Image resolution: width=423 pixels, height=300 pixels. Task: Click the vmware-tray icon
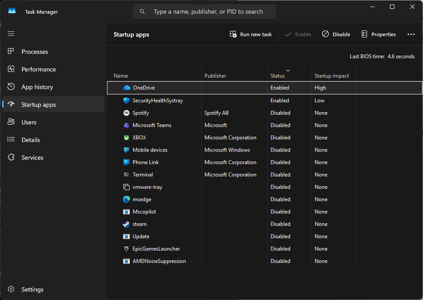point(126,187)
